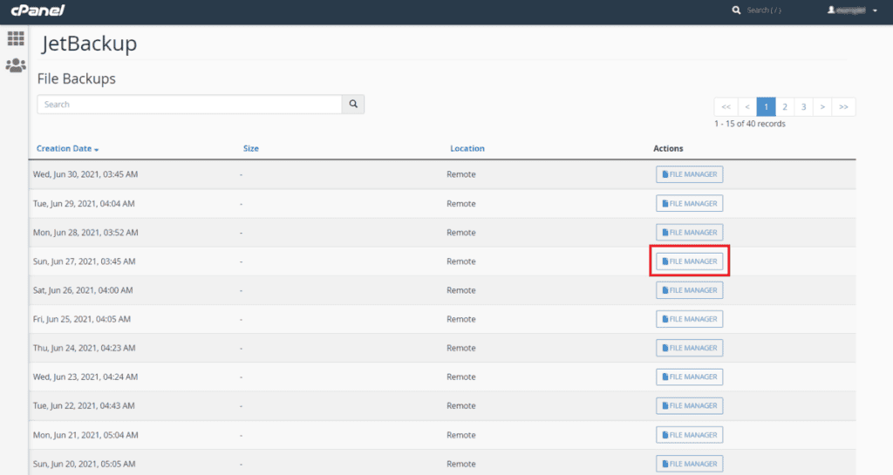893x475 pixels.
Task: Open File Manager for Jun 20, 2021 backup
Action: (x=689, y=464)
